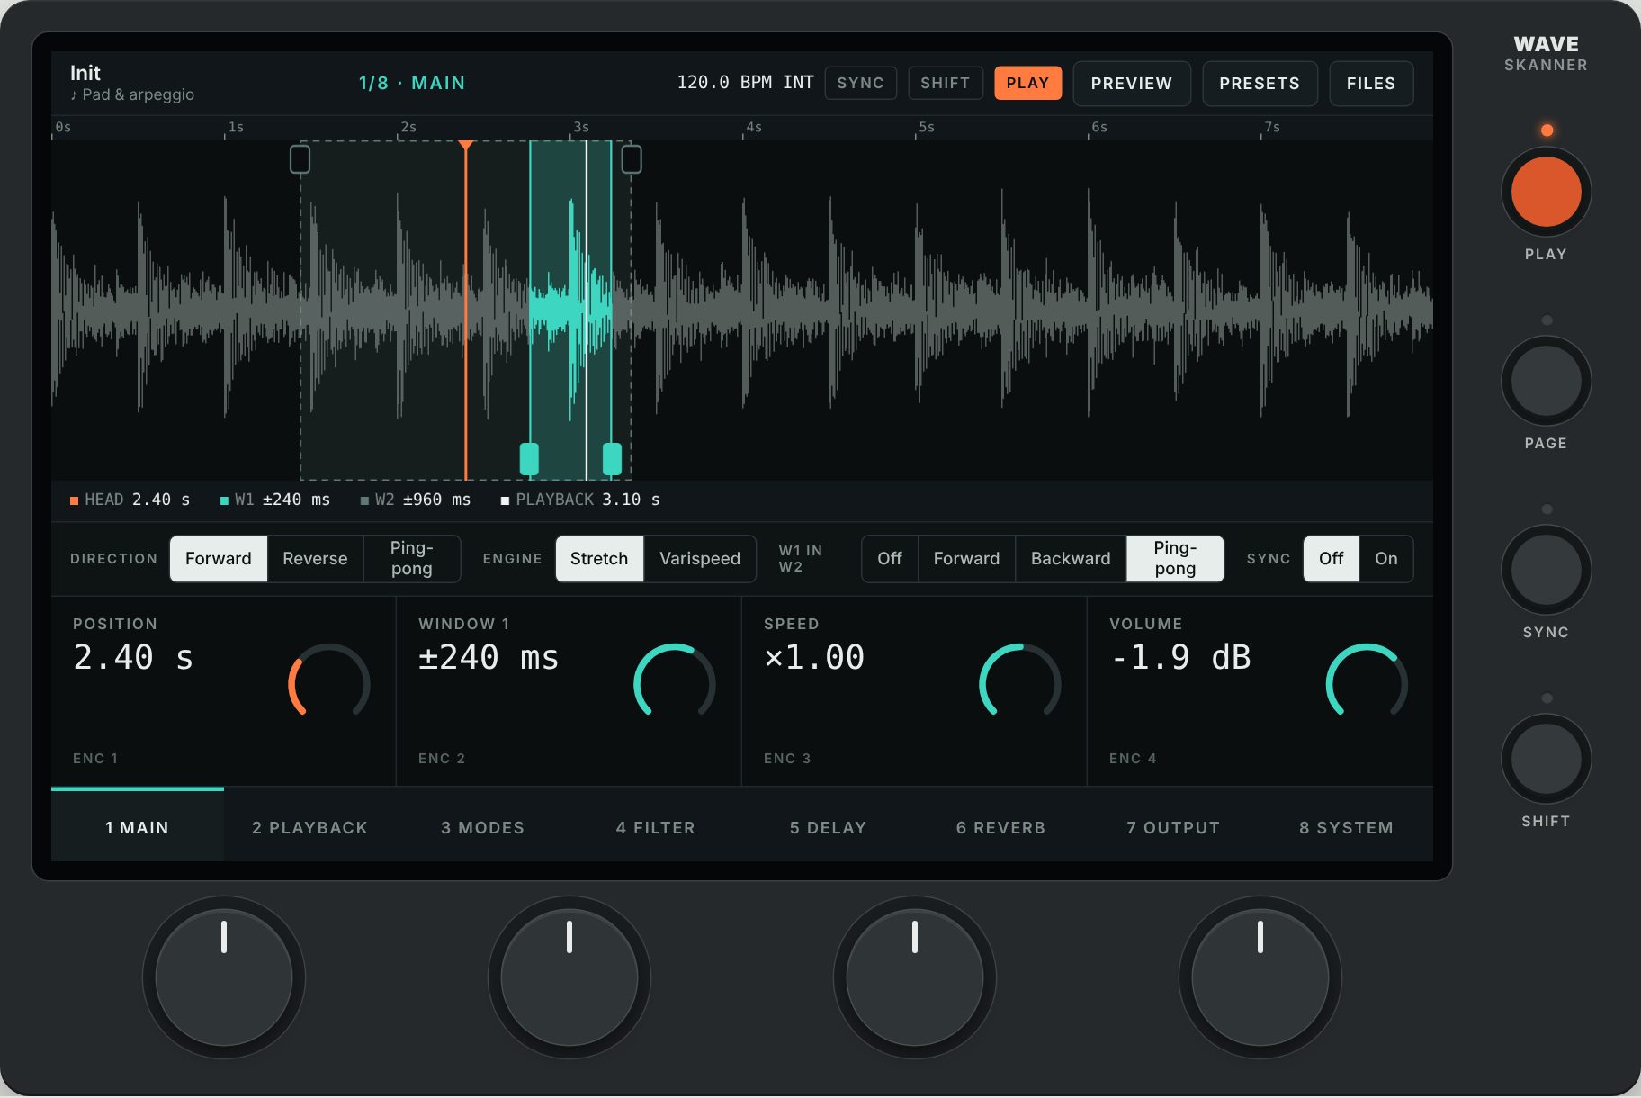Switch to the 1 MAIN tab
Image resolution: width=1641 pixels, height=1098 pixels.
tap(138, 826)
